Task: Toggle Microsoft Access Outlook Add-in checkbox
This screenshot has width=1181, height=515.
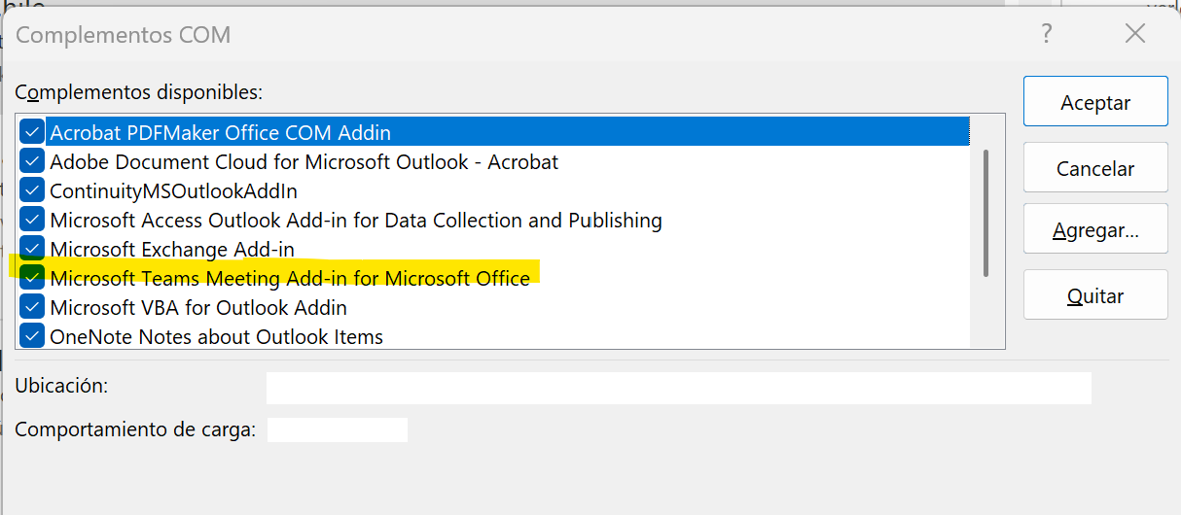Action: tap(33, 219)
